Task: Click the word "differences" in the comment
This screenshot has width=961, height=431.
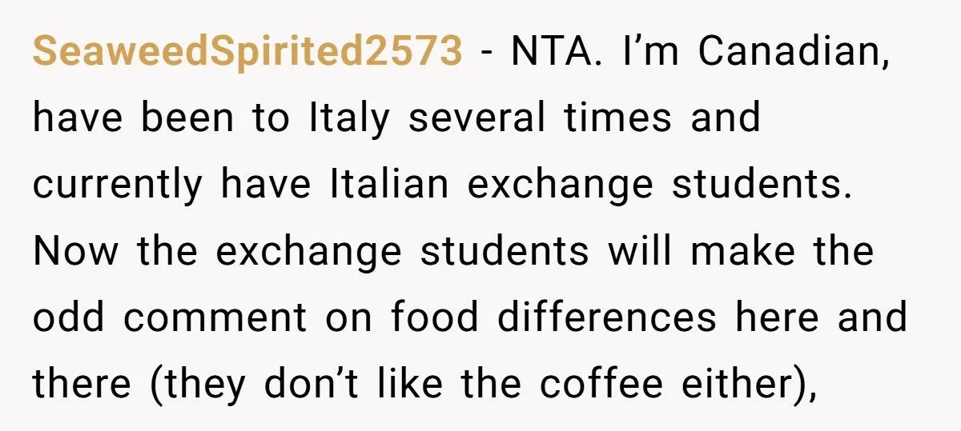Action: (x=607, y=317)
